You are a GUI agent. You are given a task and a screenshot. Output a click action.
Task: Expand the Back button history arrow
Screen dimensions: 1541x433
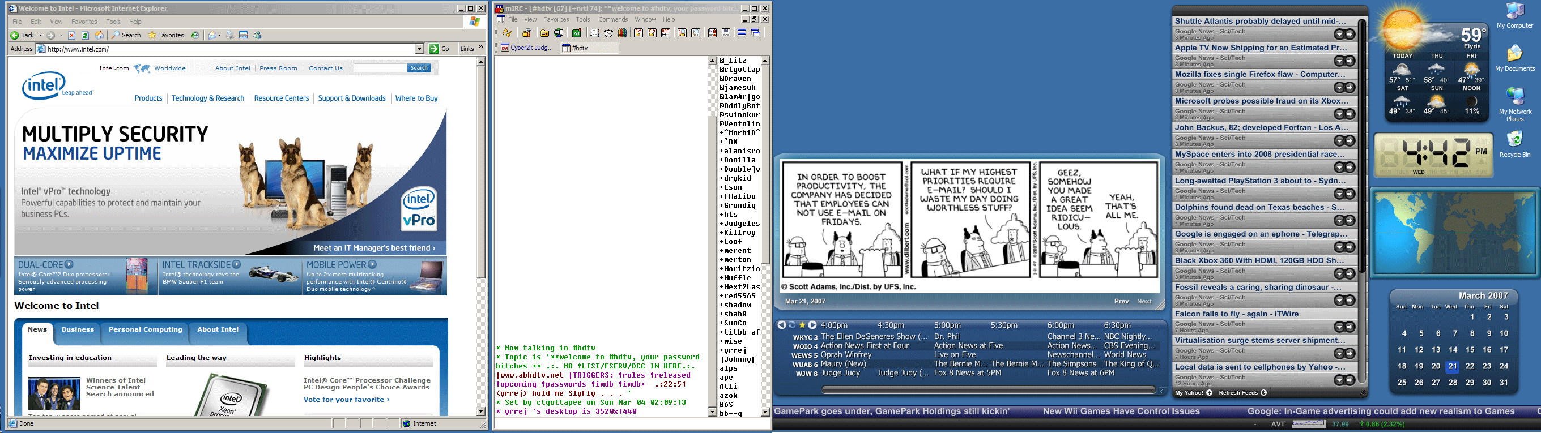[x=41, y=35]
